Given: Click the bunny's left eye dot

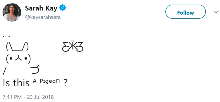Looking at the screenshot, I should [x=11, y=59].
